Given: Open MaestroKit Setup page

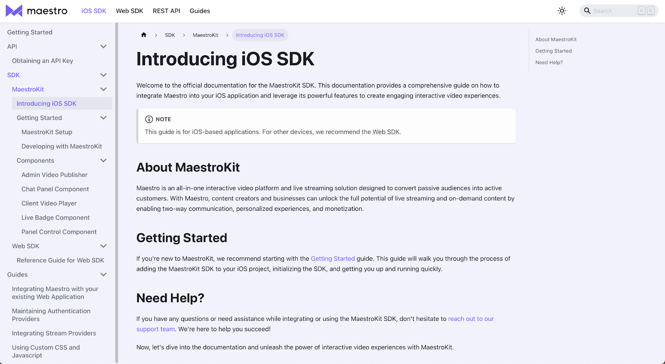Looking at the screenshot, I should [47, 132].
